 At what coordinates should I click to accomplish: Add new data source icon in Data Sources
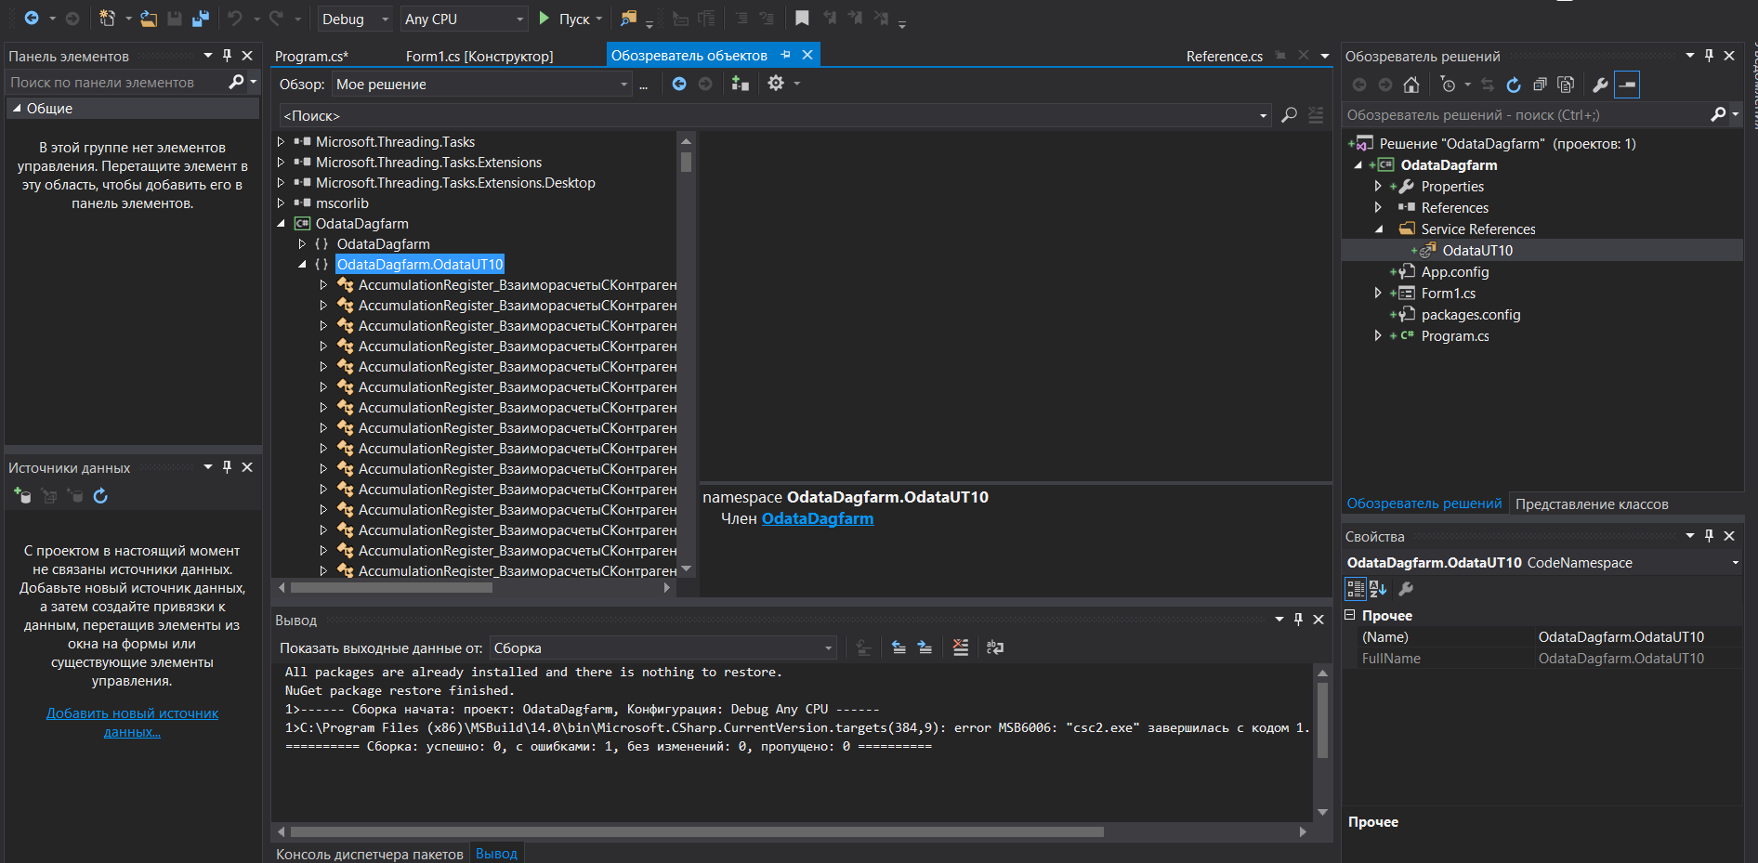pyautogui.click(x=22, y=496)
